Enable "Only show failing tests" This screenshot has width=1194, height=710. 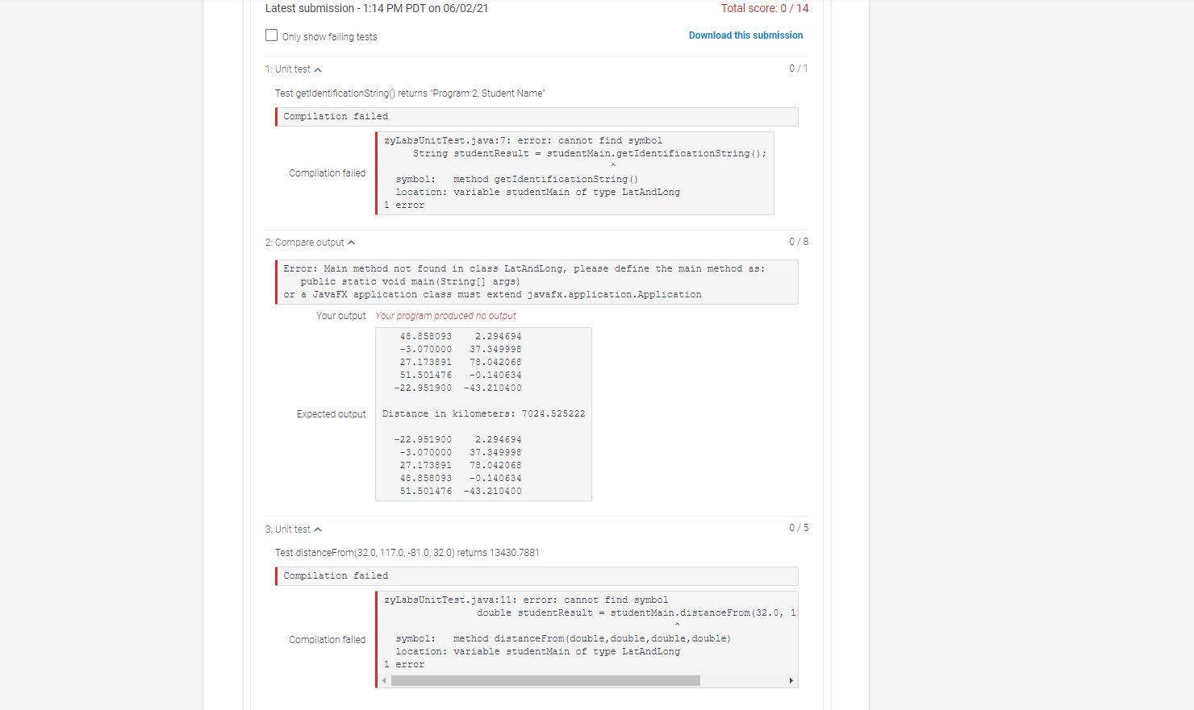271,35
